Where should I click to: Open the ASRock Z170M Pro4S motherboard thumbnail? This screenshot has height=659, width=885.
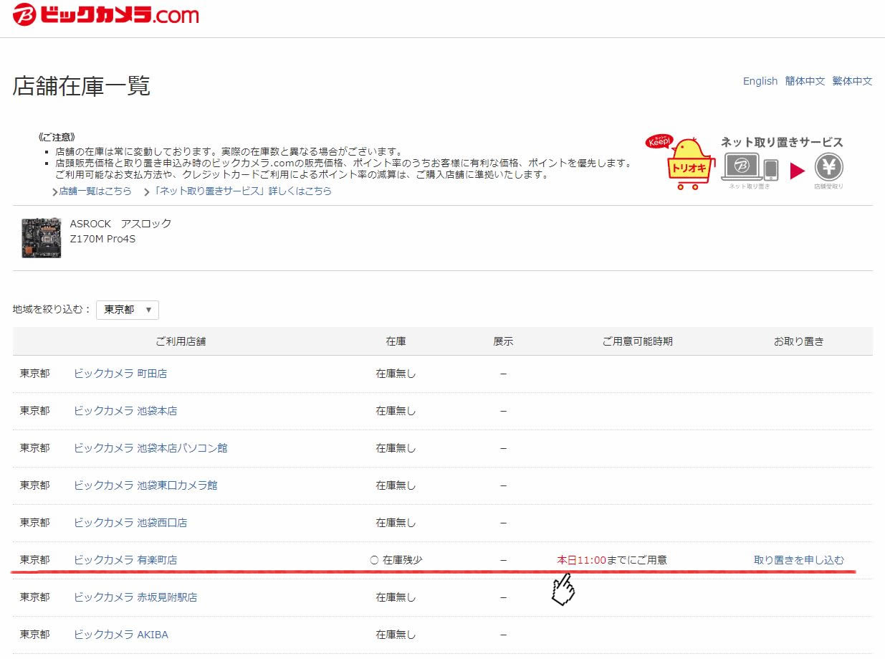(x=41, y=238)
